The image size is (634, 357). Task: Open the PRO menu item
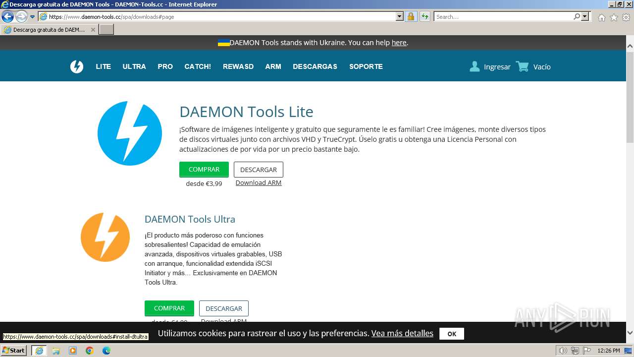coord(165,66)
